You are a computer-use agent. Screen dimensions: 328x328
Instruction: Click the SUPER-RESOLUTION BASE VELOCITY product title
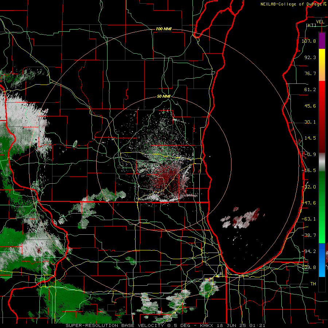click(x=115, y=325)
